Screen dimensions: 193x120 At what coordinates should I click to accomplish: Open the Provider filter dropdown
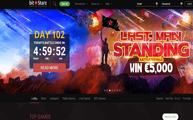(188, 98)
